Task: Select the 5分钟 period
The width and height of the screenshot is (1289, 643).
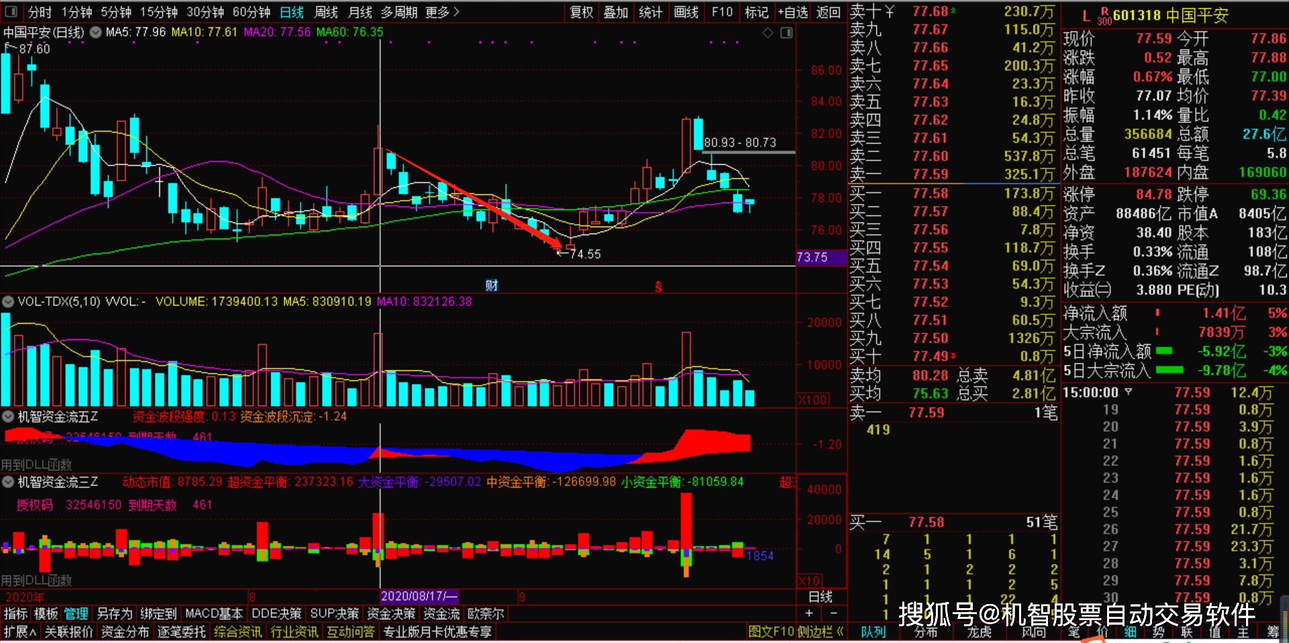Action: pyautogui.click(x=116, y=12)
